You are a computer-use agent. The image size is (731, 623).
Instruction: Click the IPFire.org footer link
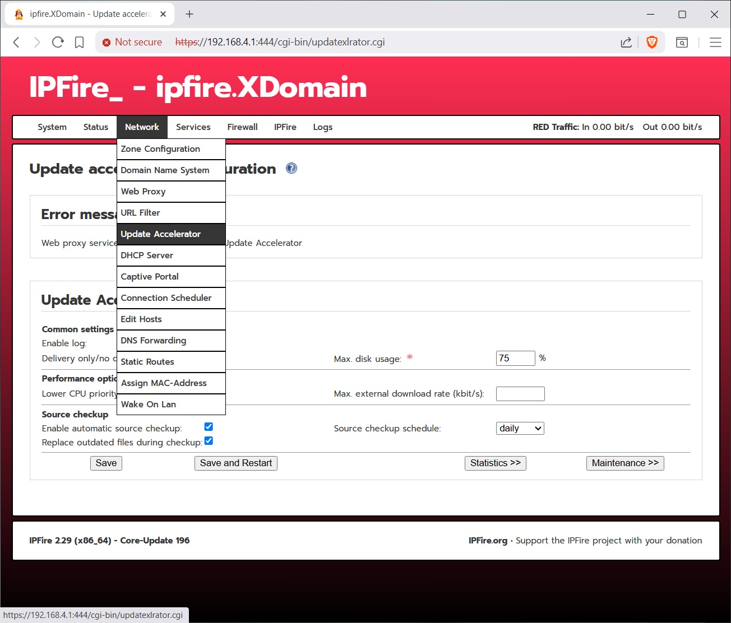(x=488, y=541)
